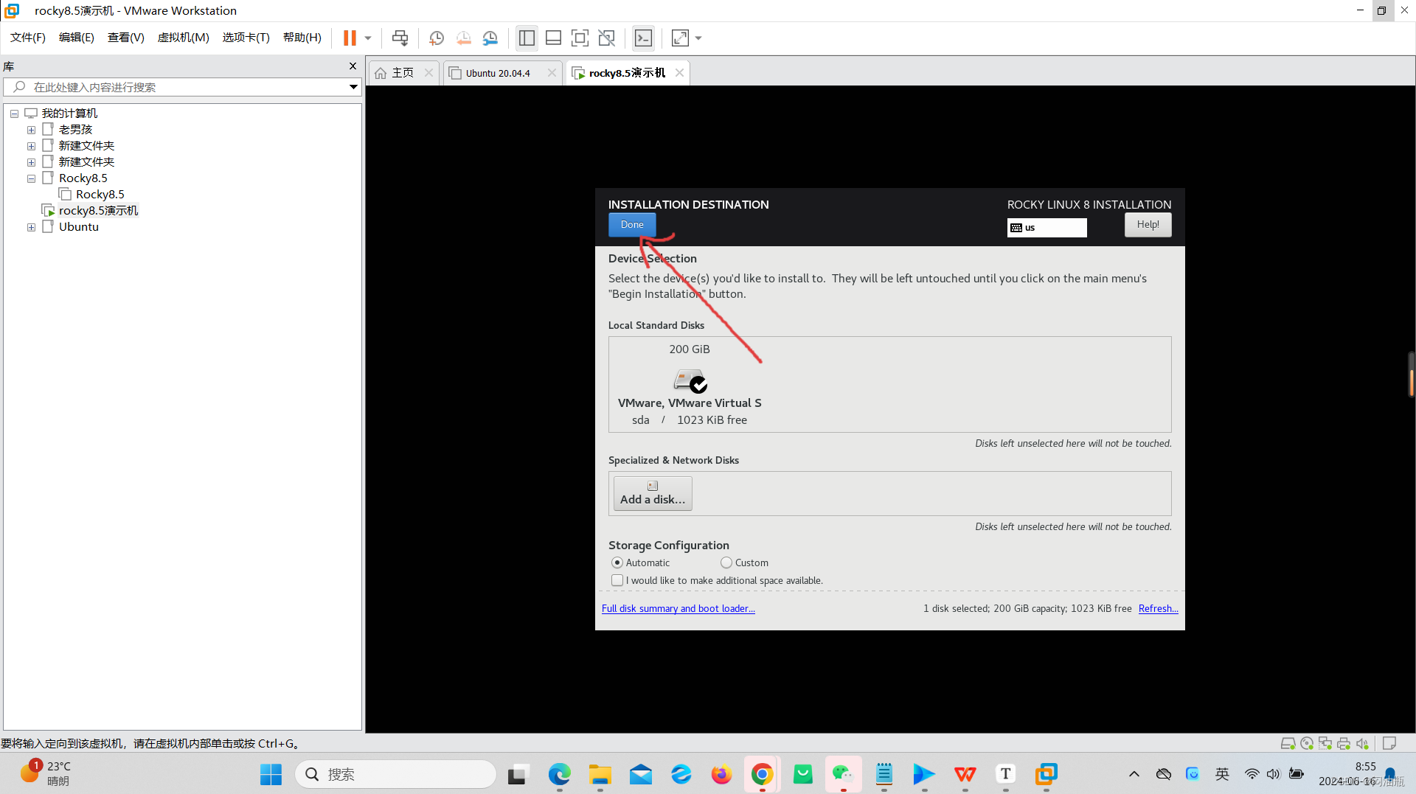Screen dimensions: 1416x794
Task: Open Google Chrome from taskbar
Action: 762,774
